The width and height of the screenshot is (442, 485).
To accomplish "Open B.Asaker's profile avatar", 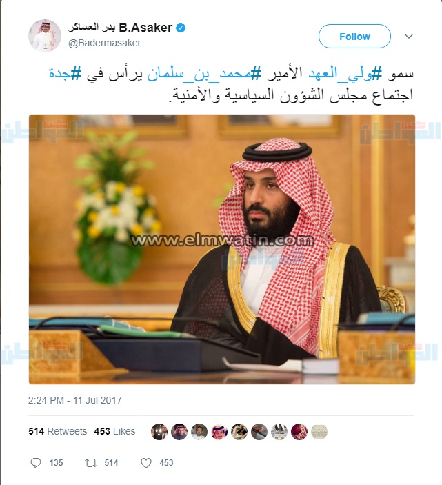I will pyautogui.click(x=45, y=36).
